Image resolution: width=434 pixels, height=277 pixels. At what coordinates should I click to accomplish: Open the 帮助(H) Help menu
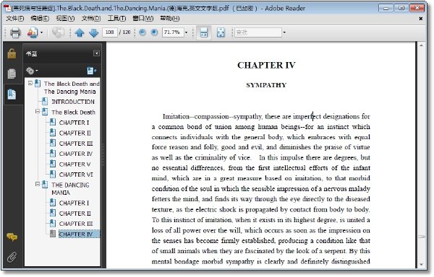pos(169,19)
